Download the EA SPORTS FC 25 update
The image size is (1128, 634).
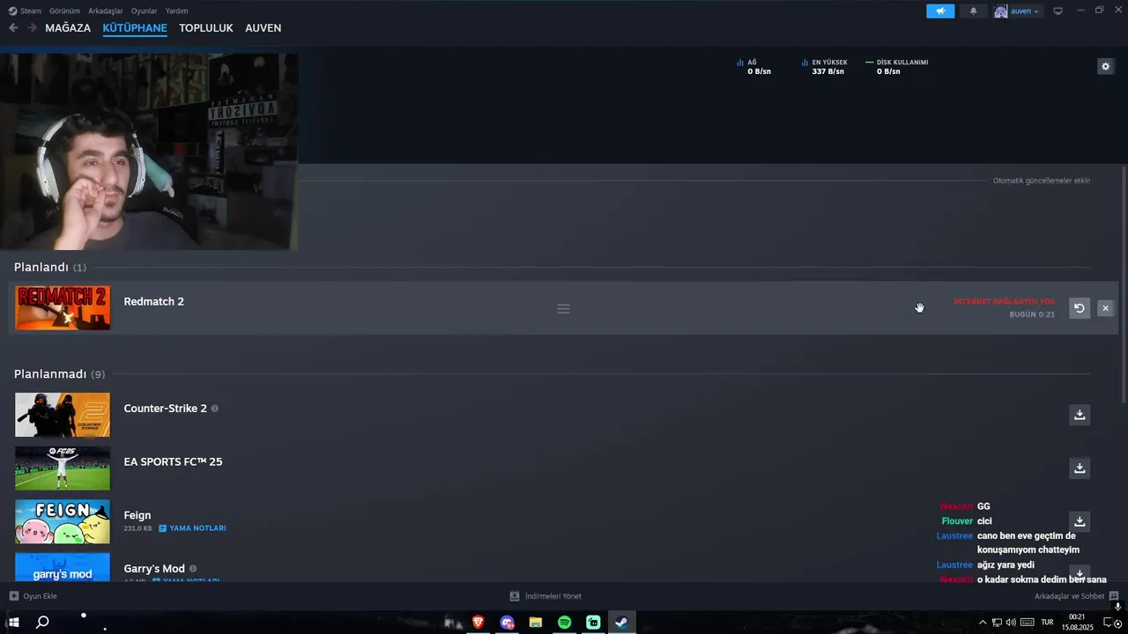coord(1080,468)
